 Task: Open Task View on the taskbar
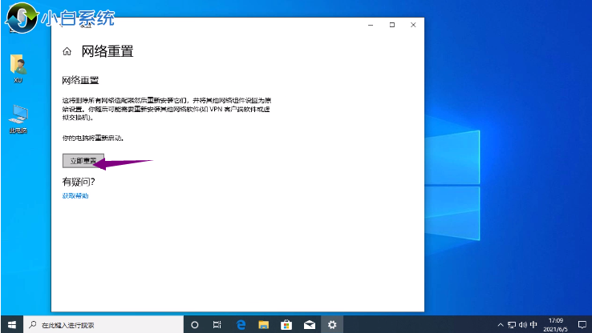click(x=217, y=325)
